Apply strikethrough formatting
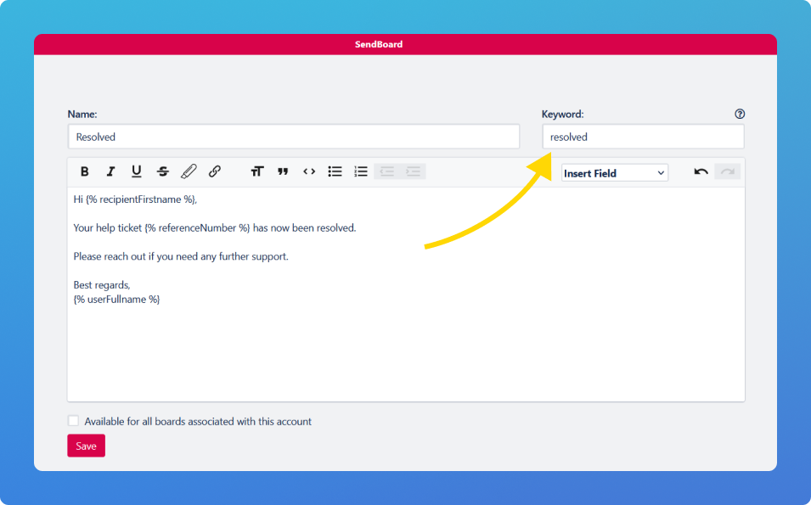811x505 pixels. point(162,171)
